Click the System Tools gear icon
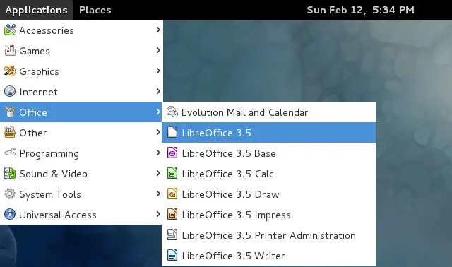 (10, 194)
